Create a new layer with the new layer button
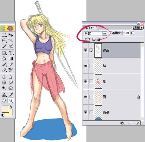The image size is (145, 142). pos(130,123)
